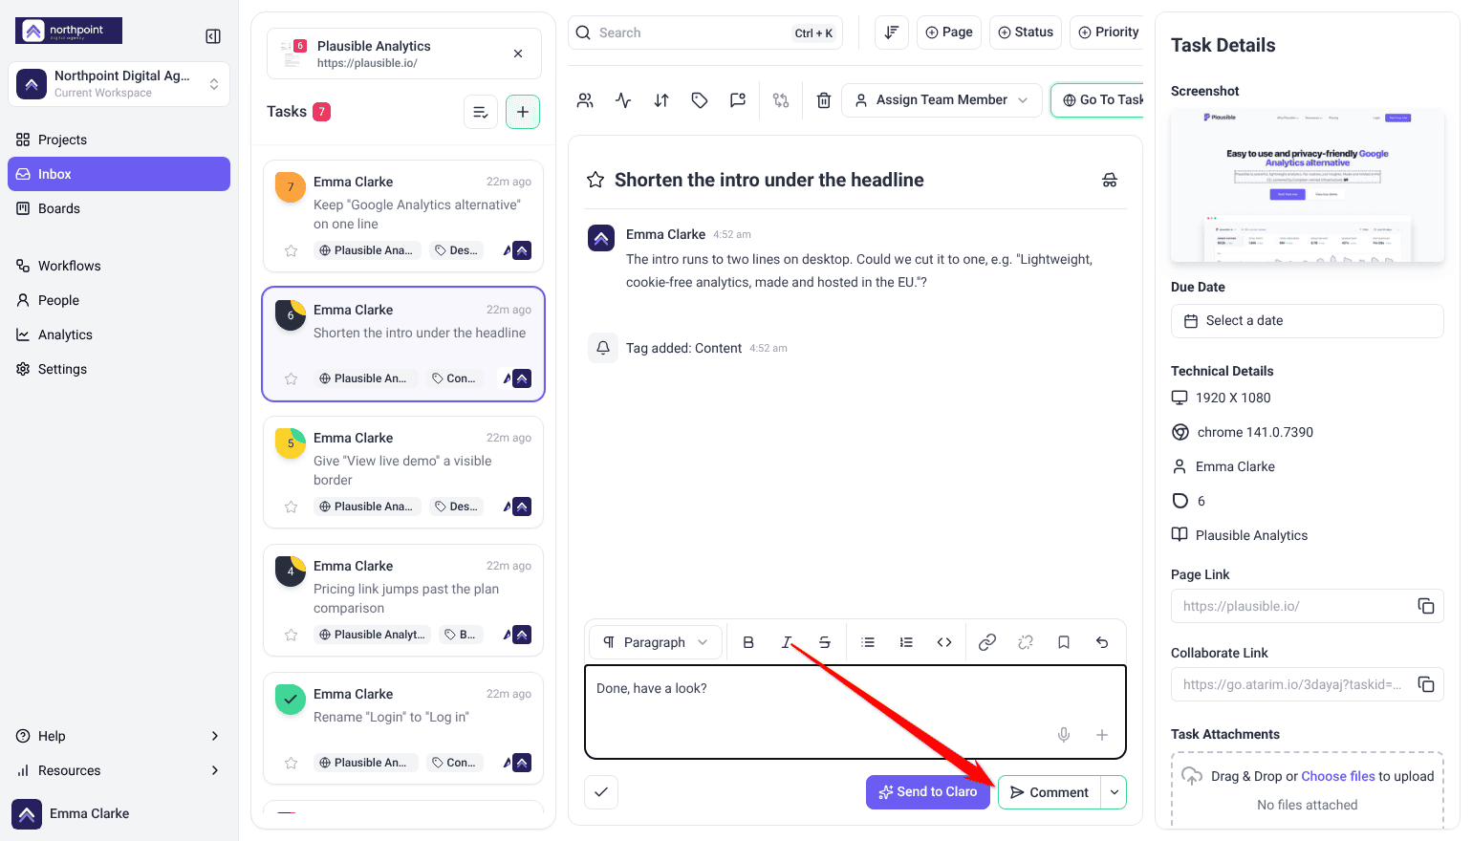Star the 'Shorten the intro' task title

pos(595,180)
